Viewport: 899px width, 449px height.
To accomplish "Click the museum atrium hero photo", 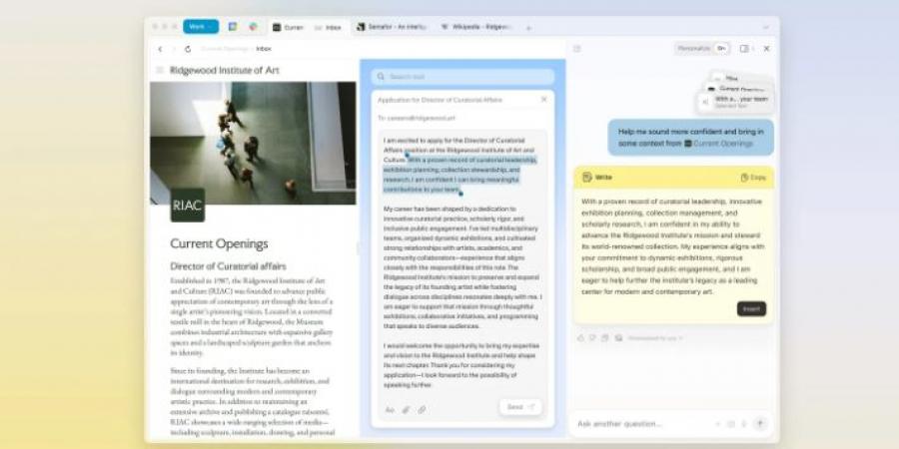I will click(253, 143).
